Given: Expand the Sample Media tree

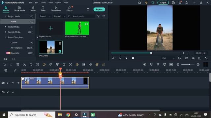Looking at the screenshot, I should pyautogui.click(x=6, y=32).
